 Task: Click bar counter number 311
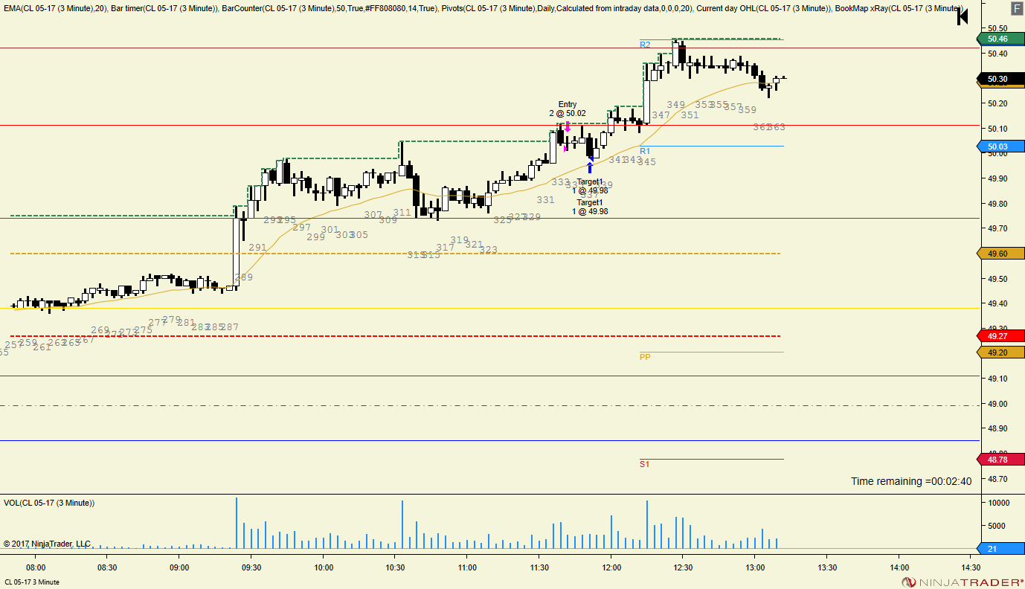pyautogui.click(x=402, y=213)
